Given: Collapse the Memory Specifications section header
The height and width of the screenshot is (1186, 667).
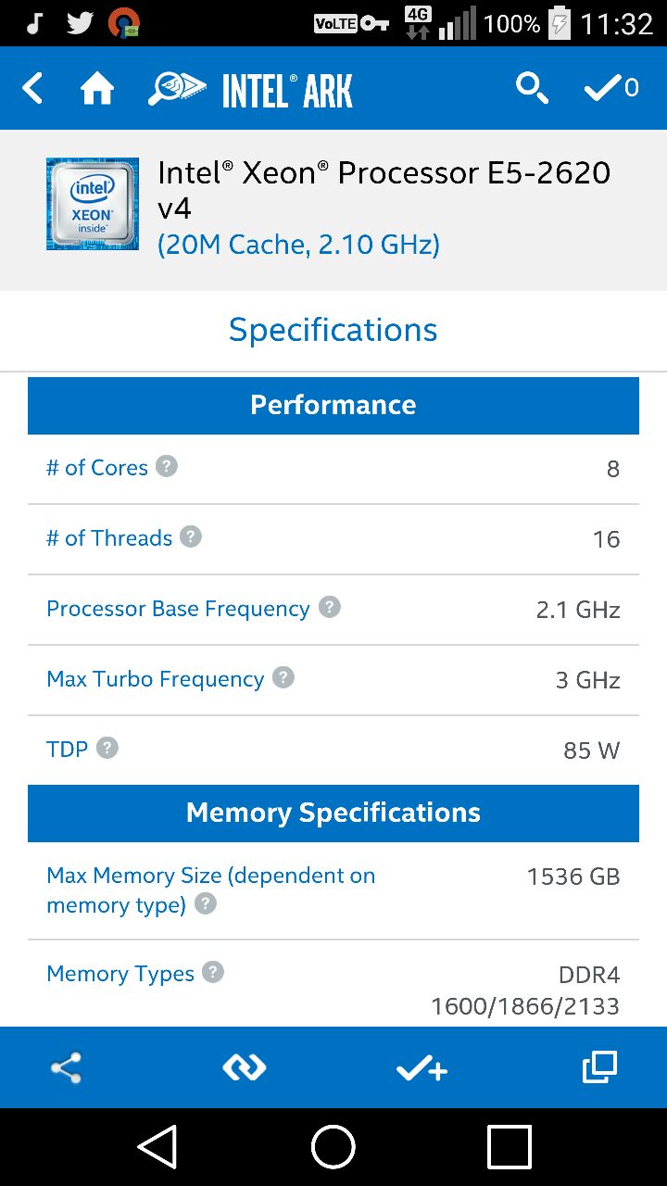Looking at the screenshot, I should point(333,813).
